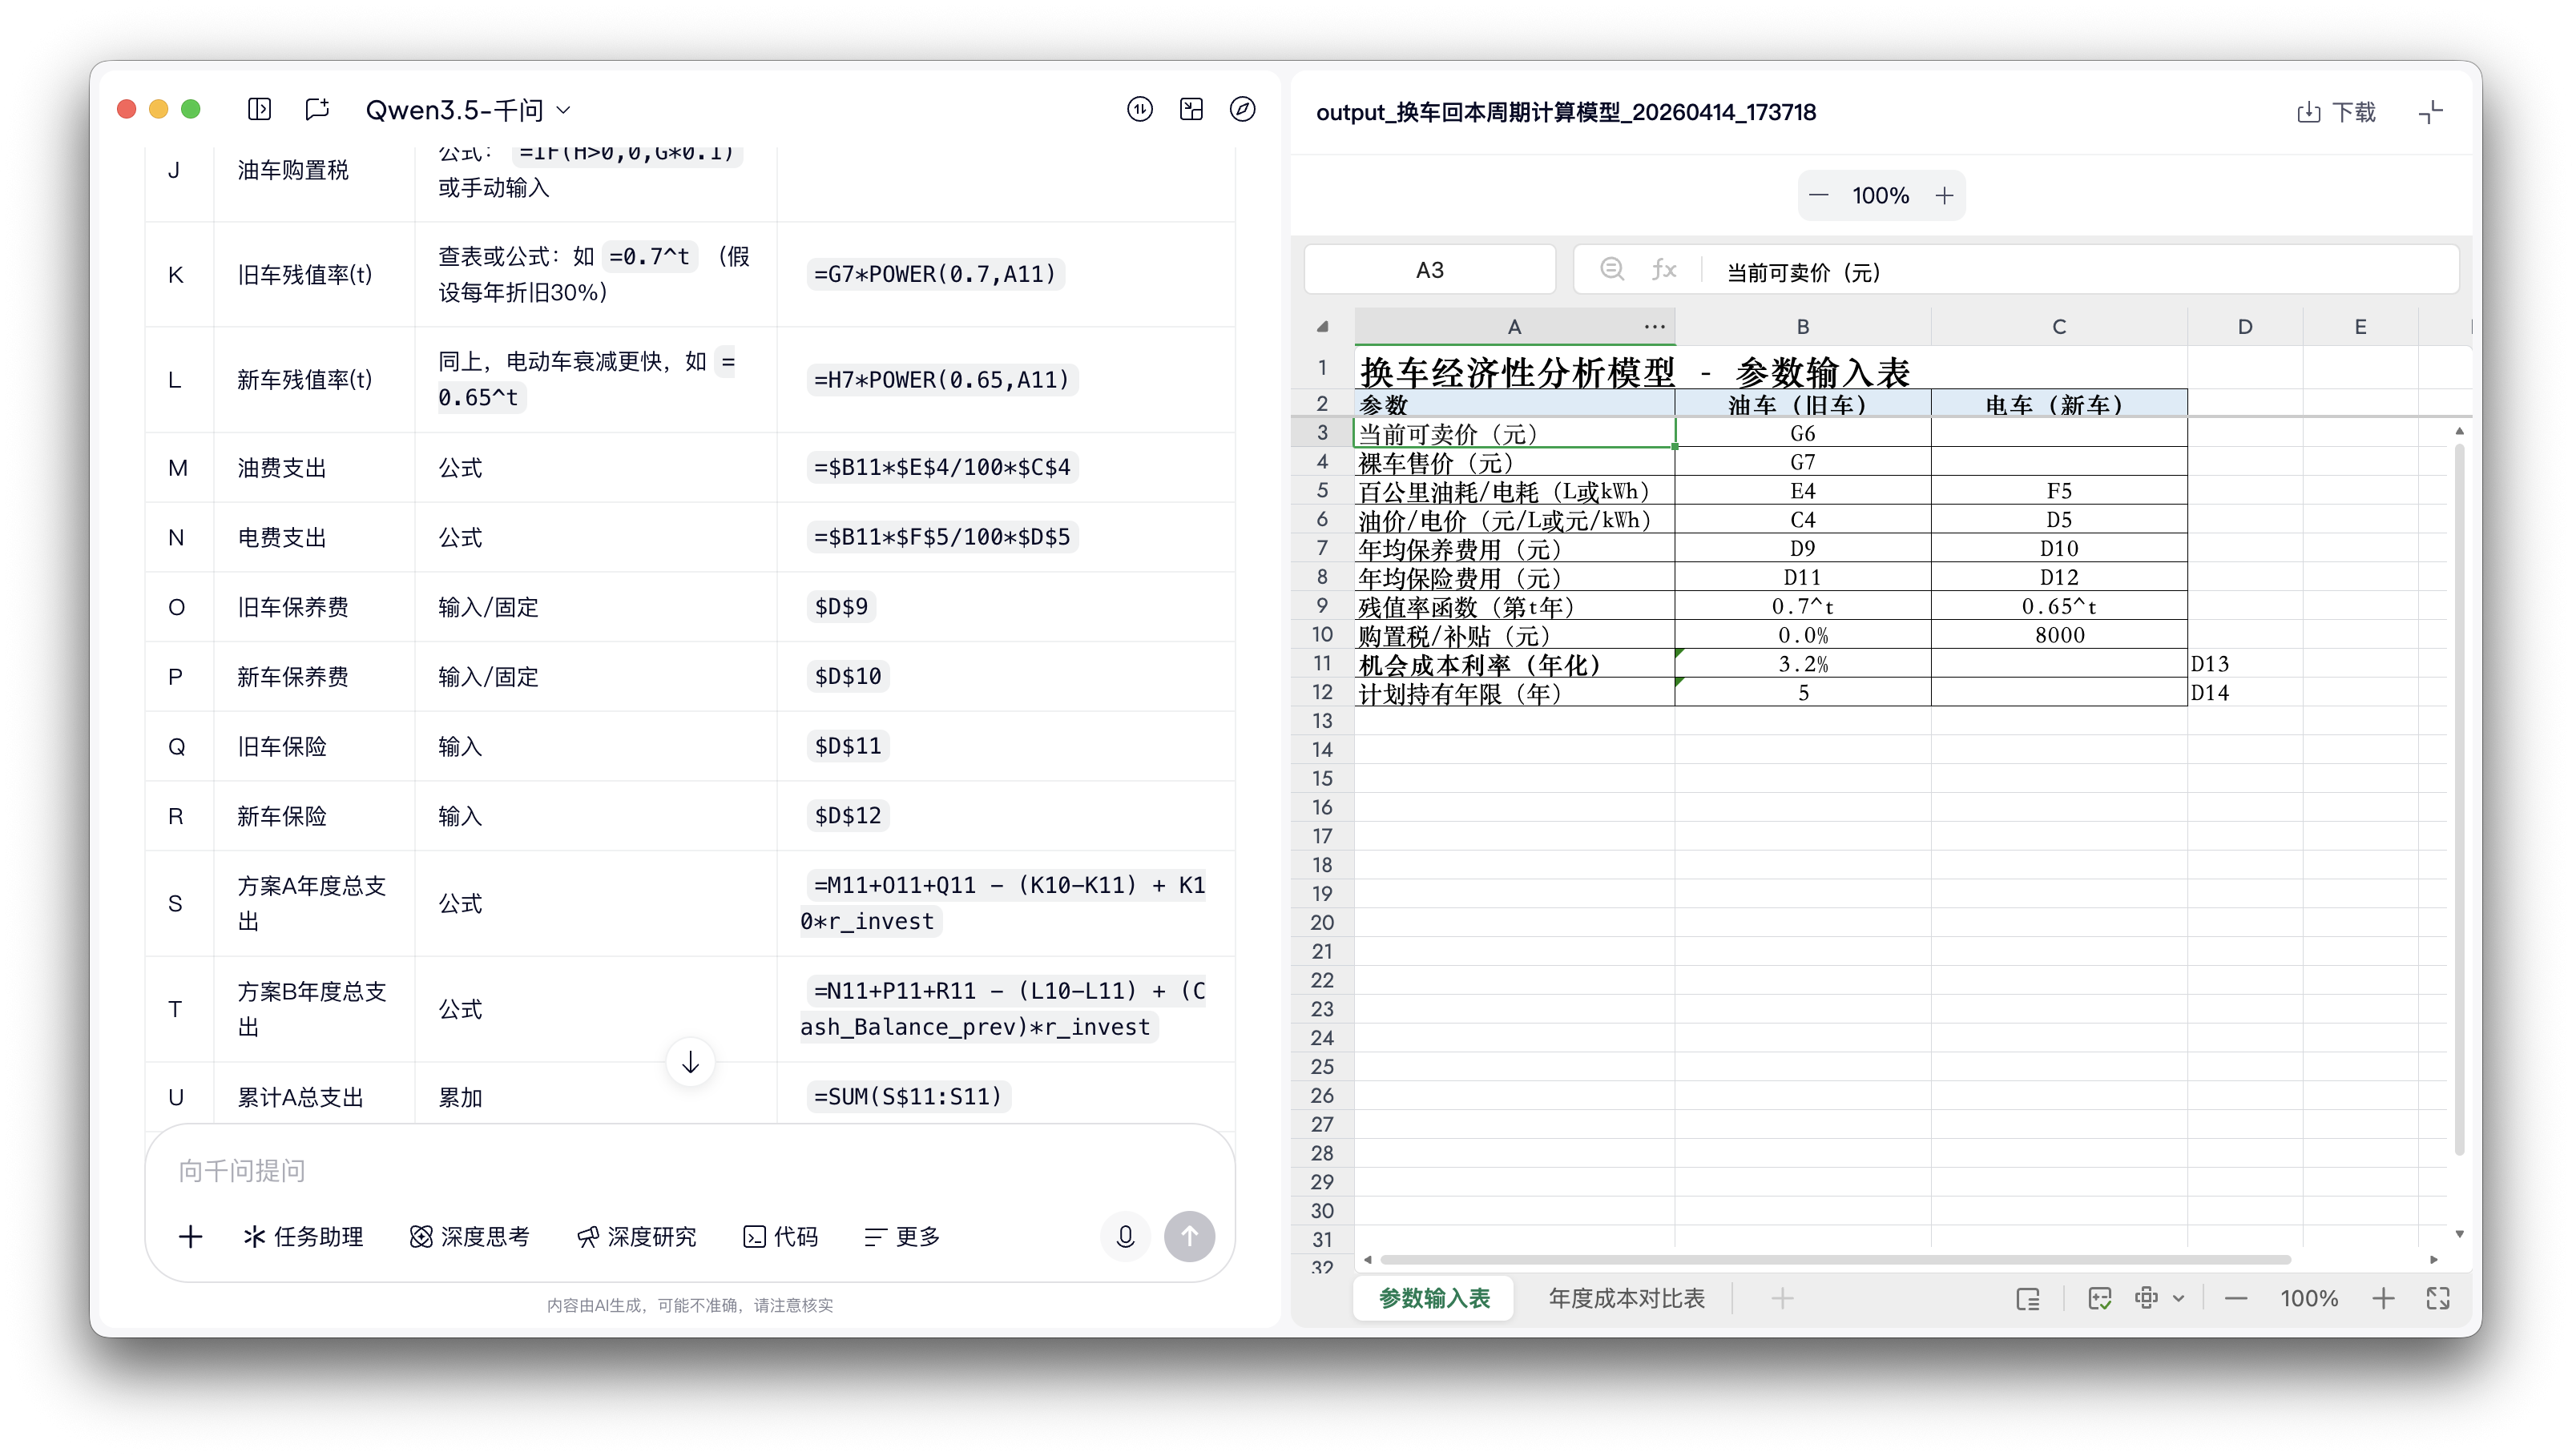
Task: Zoom out with the top minus button
Action: pyautogui.click(x=1819, y=195)
